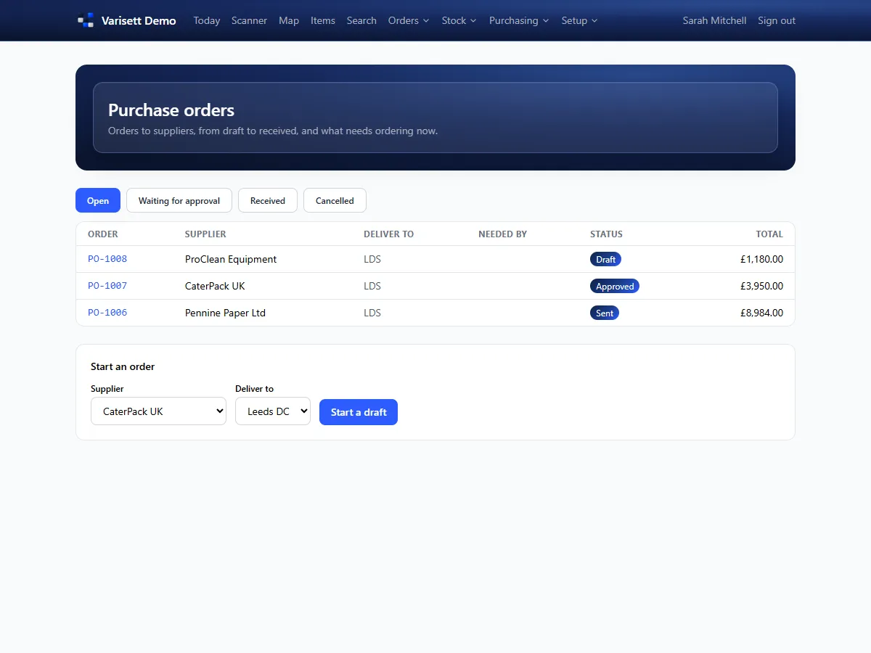Open the Map view
Viewport: 871px width, 653px height.
(289, 20)
